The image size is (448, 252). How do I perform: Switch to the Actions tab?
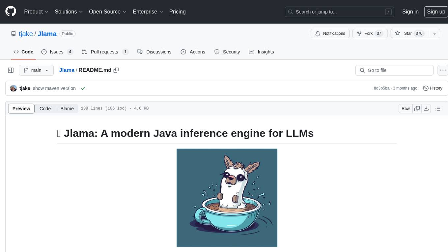(193, 52)
